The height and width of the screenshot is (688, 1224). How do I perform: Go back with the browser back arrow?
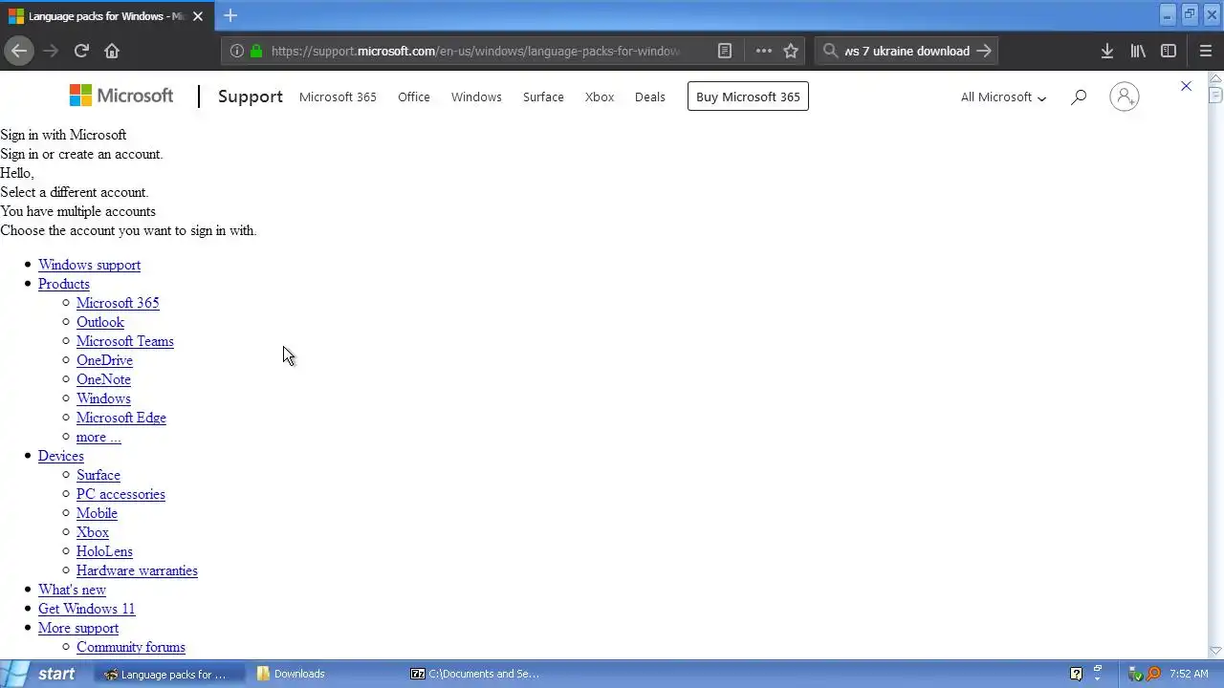(18, 51)
